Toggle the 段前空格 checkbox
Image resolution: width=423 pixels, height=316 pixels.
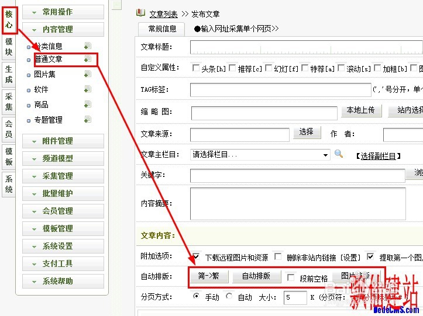click(x=291, y=277)
